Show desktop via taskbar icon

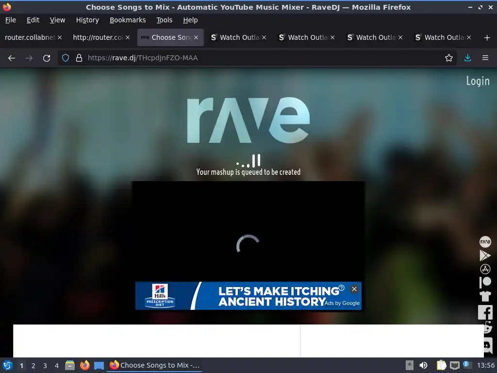99,366
